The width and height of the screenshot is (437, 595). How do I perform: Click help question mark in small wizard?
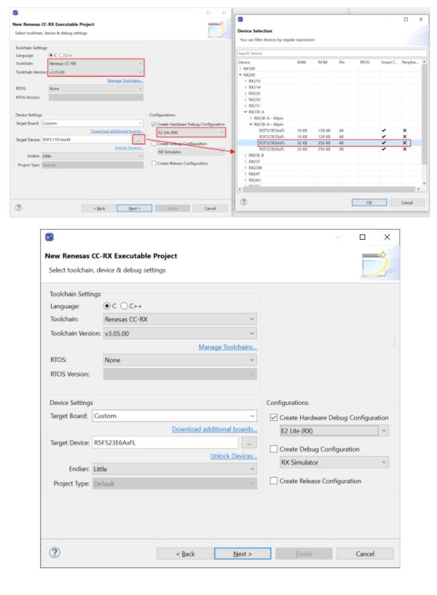tap(19, 208)
